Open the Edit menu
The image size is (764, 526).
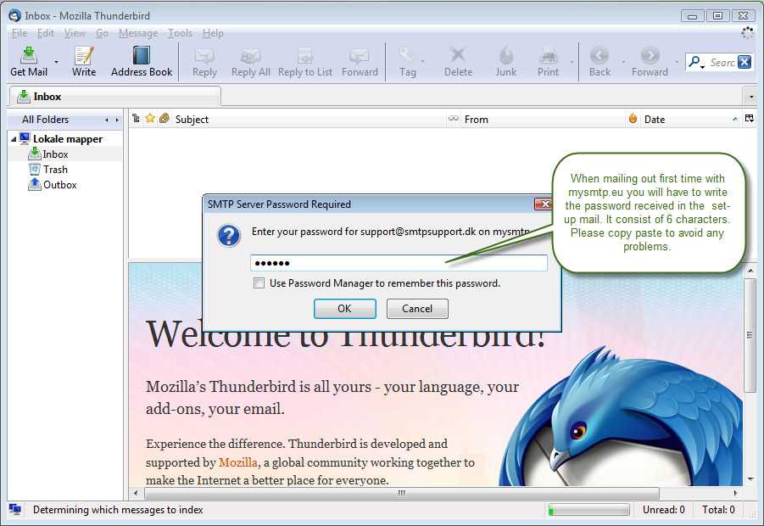(45, 33)
